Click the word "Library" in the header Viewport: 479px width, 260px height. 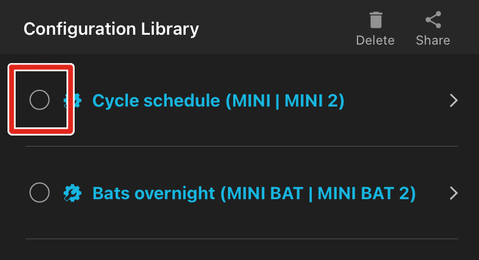pyautogui.click(x=172, y=28)
